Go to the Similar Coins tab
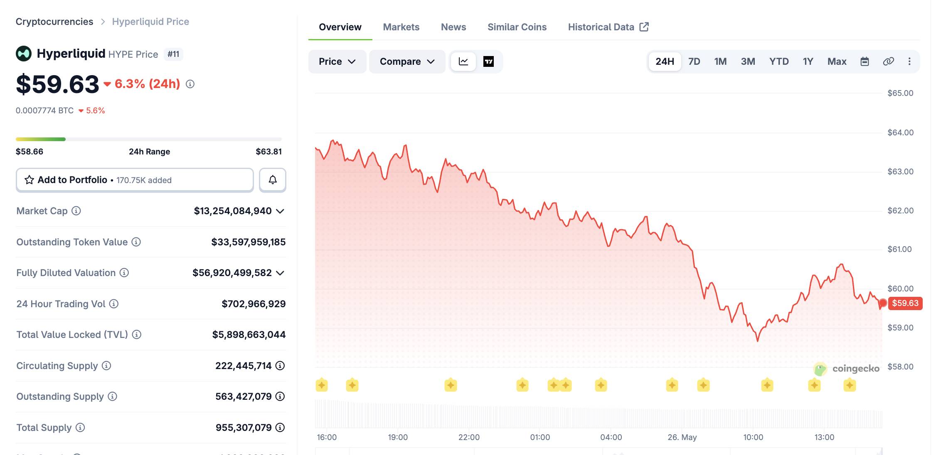 517,27
